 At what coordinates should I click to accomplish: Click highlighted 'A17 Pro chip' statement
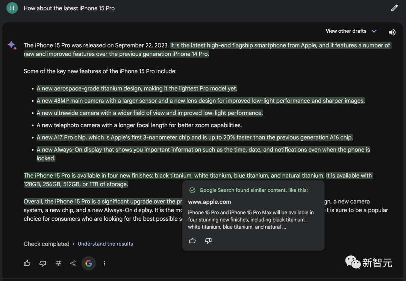coord(195,137)
